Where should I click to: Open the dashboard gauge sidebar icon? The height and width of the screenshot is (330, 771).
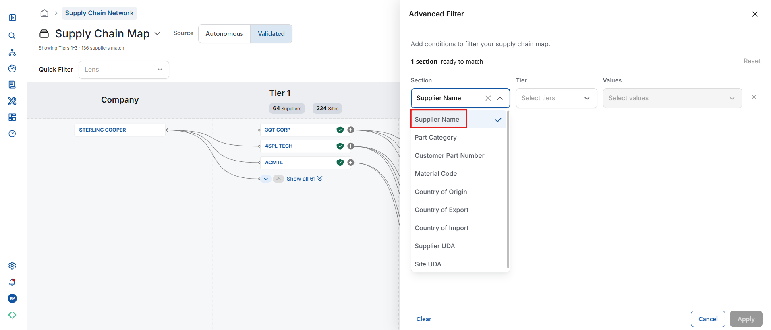12,68
